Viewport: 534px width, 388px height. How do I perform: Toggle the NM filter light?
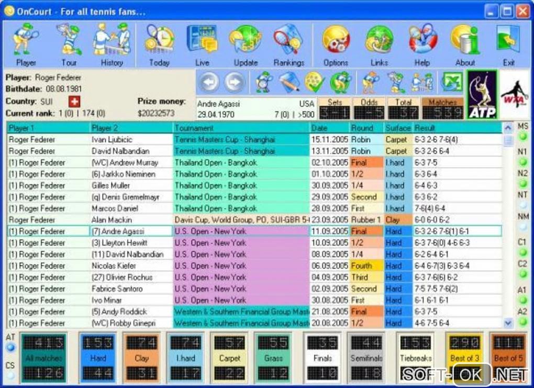click(x=523, y=227)
